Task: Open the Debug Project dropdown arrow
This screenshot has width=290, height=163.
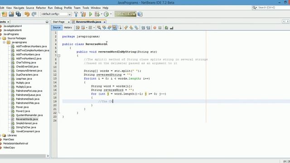Action: [x=101, y=14]
